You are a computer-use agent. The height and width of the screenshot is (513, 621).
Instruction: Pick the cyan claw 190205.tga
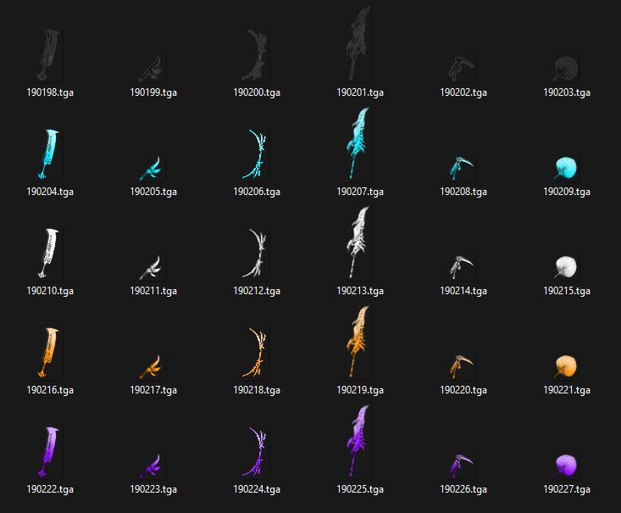152,167
